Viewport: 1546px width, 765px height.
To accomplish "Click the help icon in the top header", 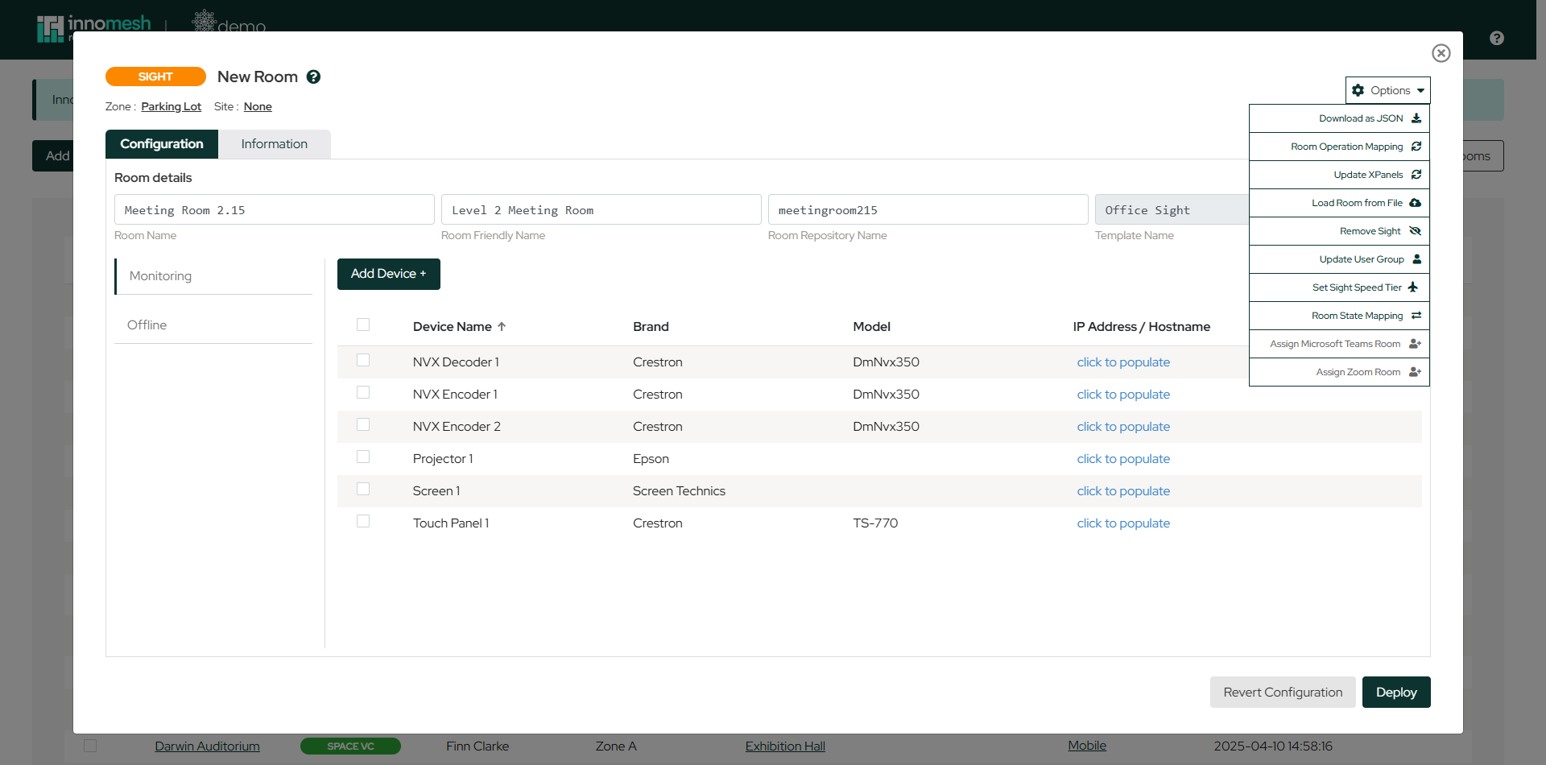I will click(1497, 38).
